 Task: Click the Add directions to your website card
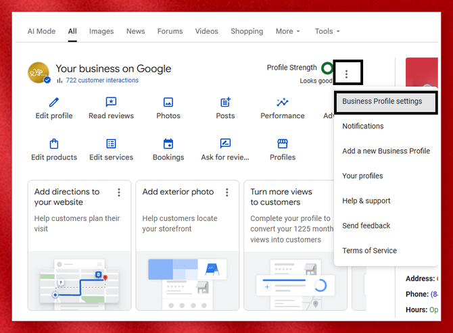pyautogui.click(x=80, y=245)
